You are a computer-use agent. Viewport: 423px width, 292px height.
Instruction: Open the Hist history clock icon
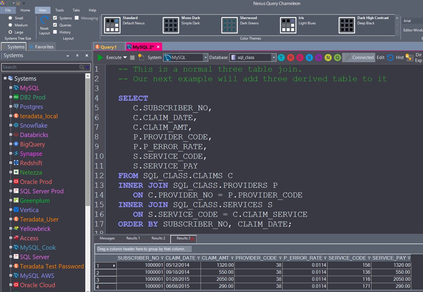[x=390, y=58]
